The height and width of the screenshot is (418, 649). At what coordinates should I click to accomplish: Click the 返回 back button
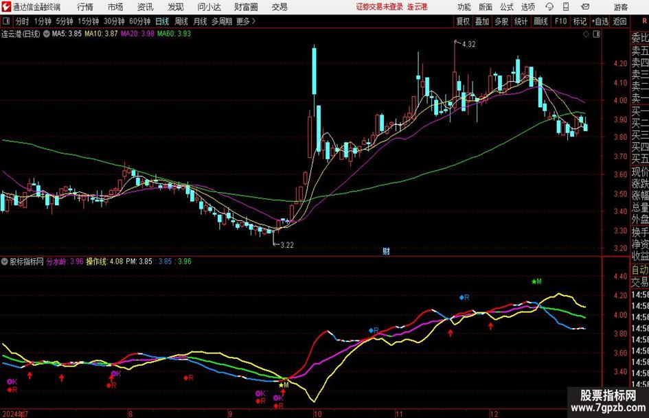pos(620,21)
